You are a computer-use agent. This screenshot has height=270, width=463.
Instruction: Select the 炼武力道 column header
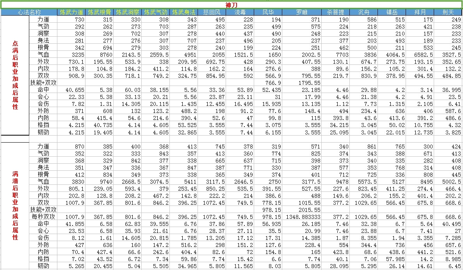71,12
